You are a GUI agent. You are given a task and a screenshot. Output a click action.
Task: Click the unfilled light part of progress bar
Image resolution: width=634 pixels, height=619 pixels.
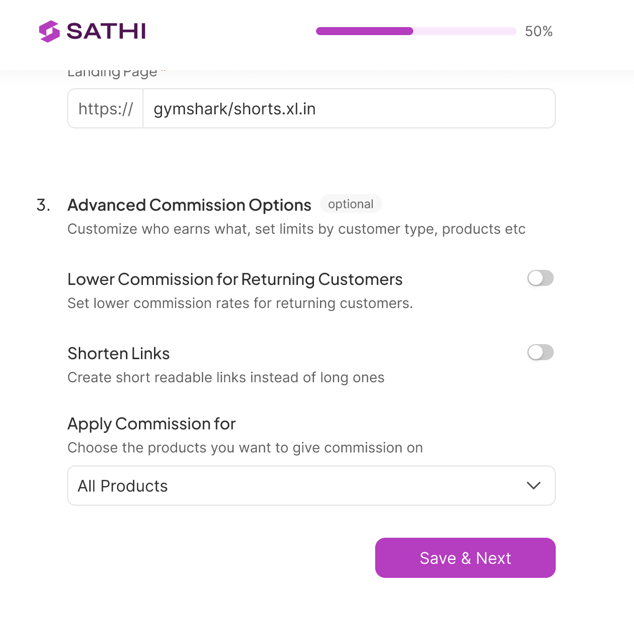pos(464,31)
